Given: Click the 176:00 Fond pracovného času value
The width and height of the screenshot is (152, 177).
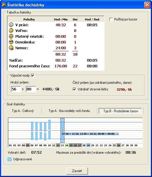Looking at the screenshot, I should point(61,66).
